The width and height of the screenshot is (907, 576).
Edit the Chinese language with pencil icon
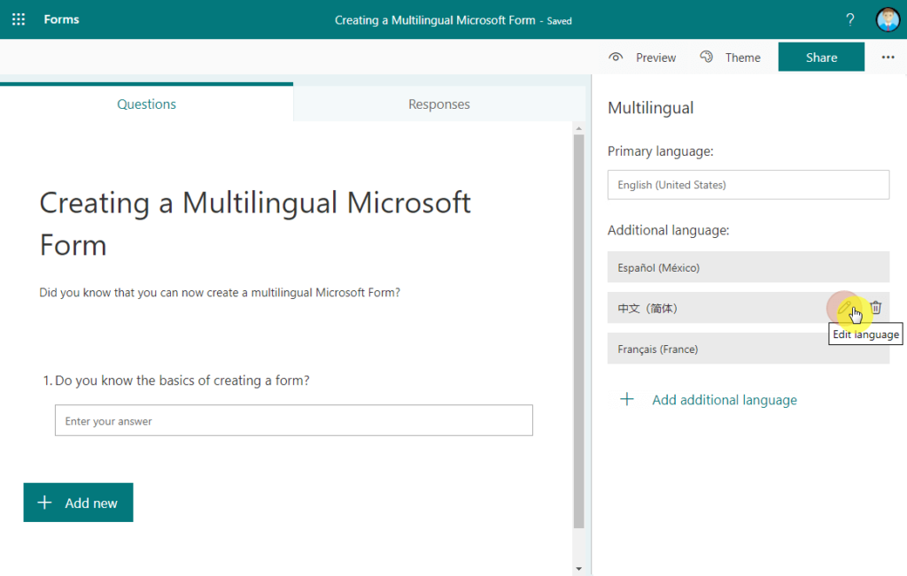coord(844,307)
